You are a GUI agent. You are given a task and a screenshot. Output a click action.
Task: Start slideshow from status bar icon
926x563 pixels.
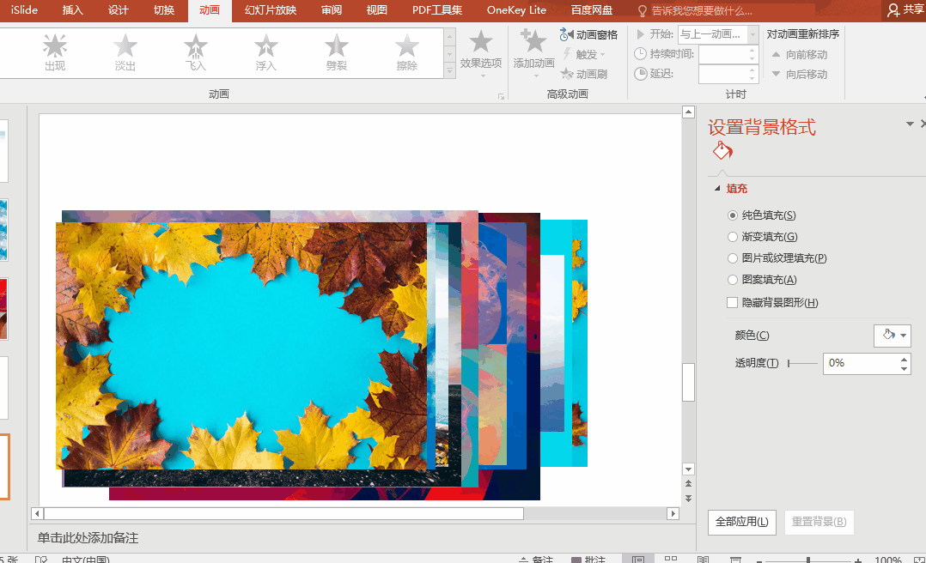(735, 559)
